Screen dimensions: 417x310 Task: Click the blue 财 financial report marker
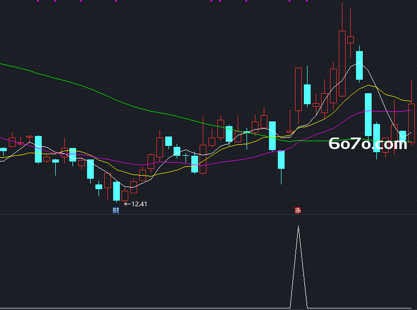[x=116, y=210]
